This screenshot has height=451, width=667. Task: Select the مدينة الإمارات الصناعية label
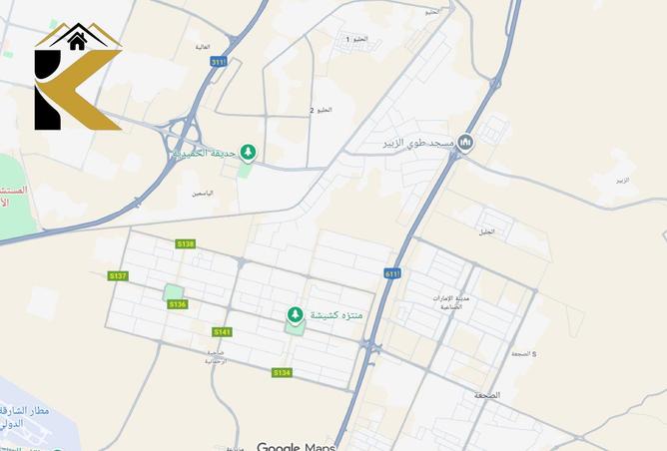click(x=451, y=302)
